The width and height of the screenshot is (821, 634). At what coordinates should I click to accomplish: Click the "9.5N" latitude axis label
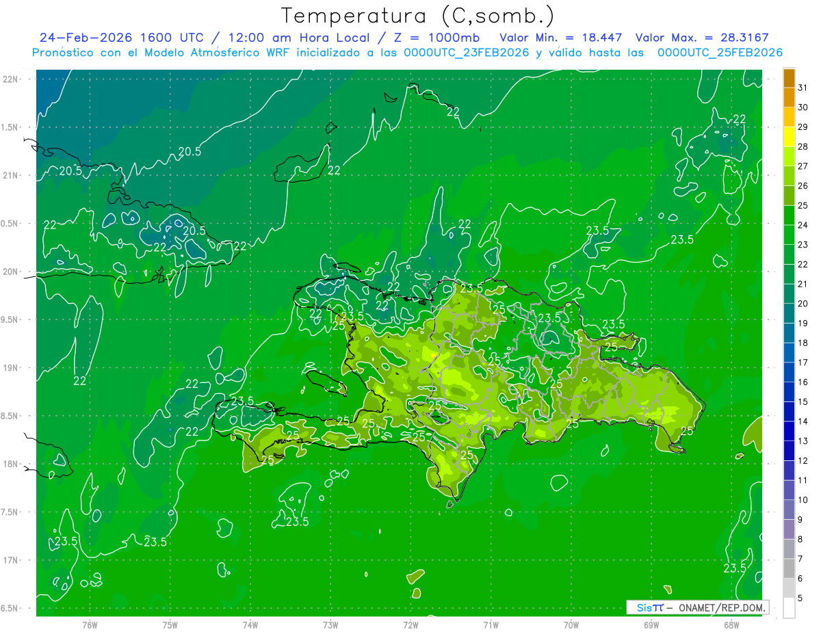(x=10, y=319)
